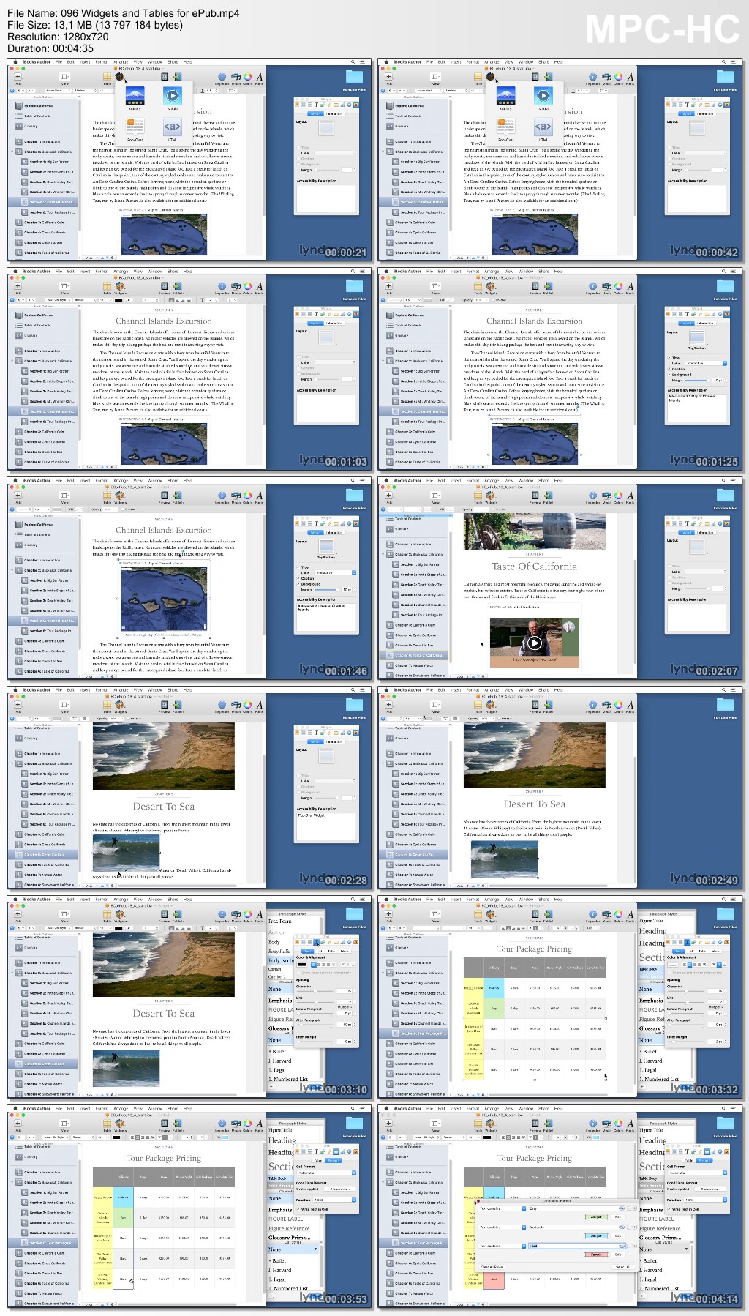749x1316 pixels.
Task: Select the Layout tab in the 00:00:21 Widget inspector
Action: [315, 114]
